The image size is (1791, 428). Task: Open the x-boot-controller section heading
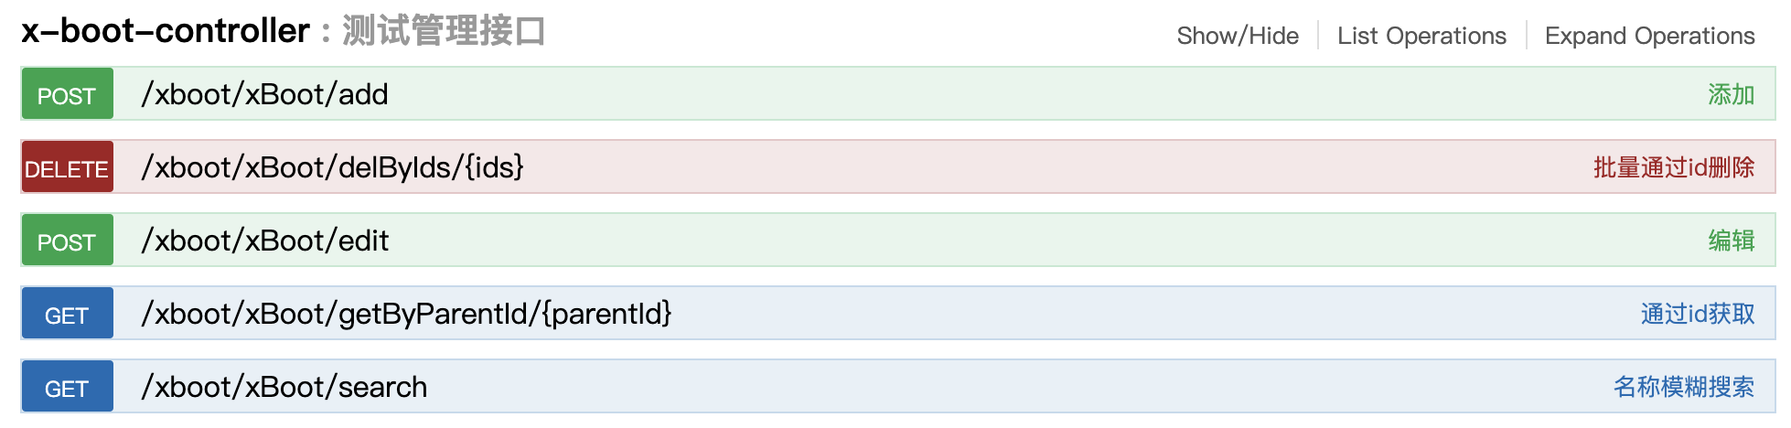[166, 31]
